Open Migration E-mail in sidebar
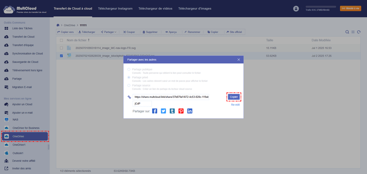This screenshot has width=367, height=174. (22, 87)
